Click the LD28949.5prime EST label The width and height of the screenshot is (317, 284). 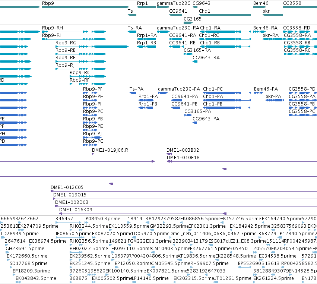pos(20,234)
